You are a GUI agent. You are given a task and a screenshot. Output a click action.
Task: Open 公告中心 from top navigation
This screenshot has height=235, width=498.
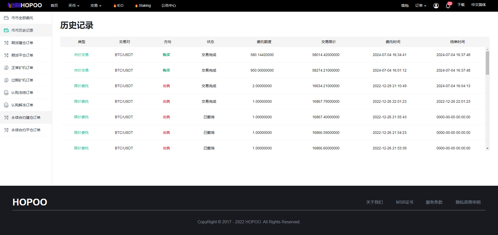click(x=169, y=6)
